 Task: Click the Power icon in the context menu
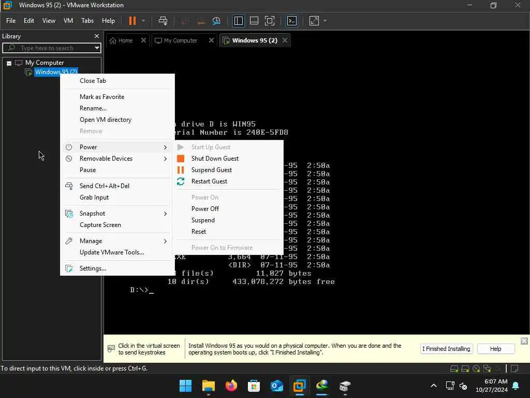(69, 147)
